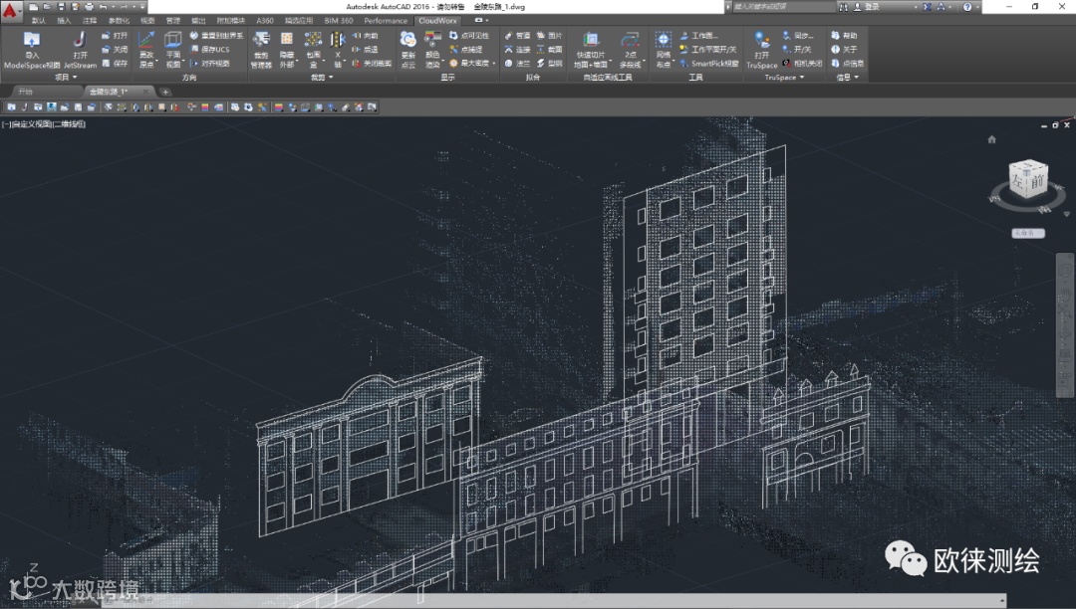The width and height of the screenshot is (1076, 609).
Task: Expand the 项目 panel dropdown arrow
Action: (x=76, y=78)
